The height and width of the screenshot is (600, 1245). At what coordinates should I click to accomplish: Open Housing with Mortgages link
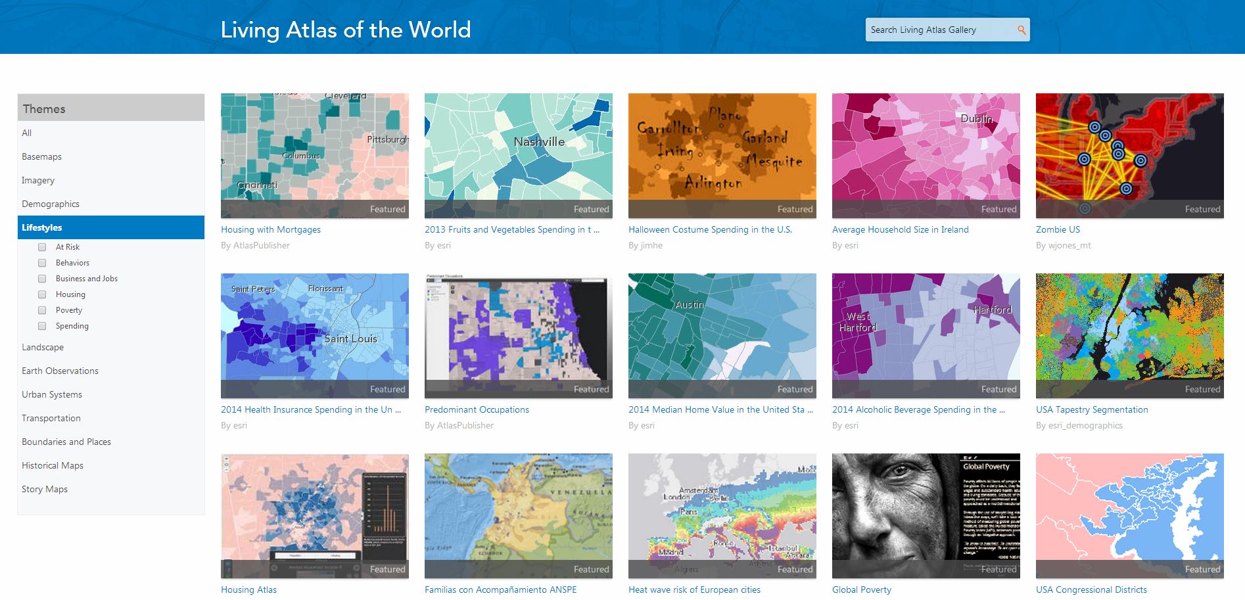[x=271, y=229]
